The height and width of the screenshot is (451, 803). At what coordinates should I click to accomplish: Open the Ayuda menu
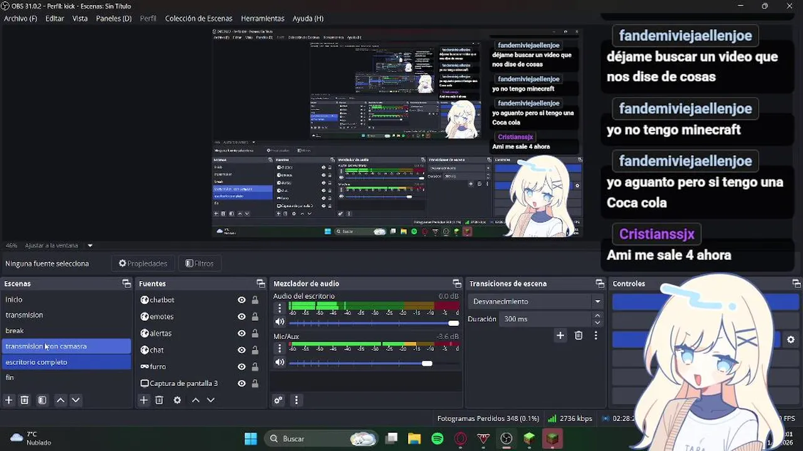tap(308, 18)
